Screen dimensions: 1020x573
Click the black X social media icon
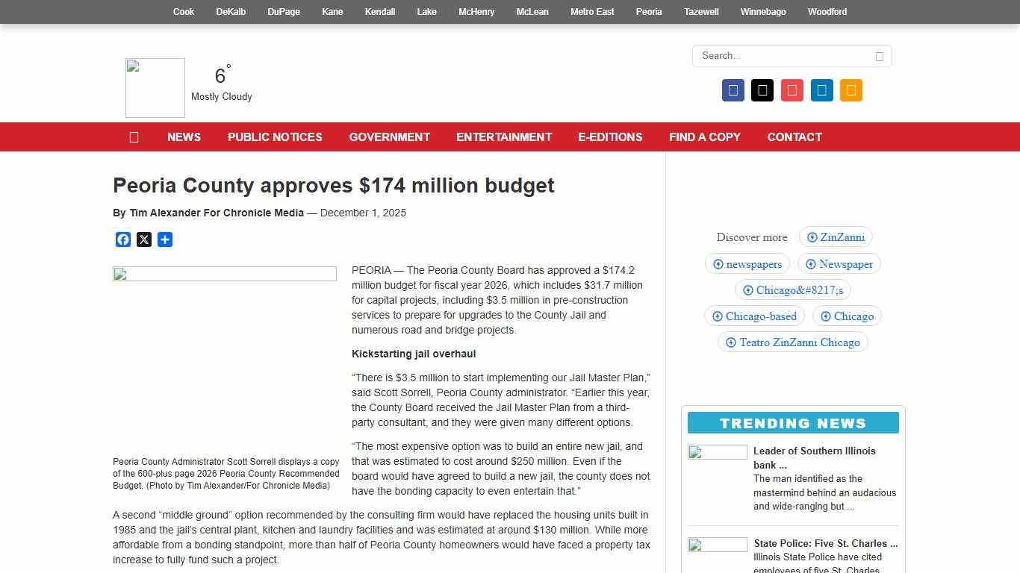pos(762,90)
